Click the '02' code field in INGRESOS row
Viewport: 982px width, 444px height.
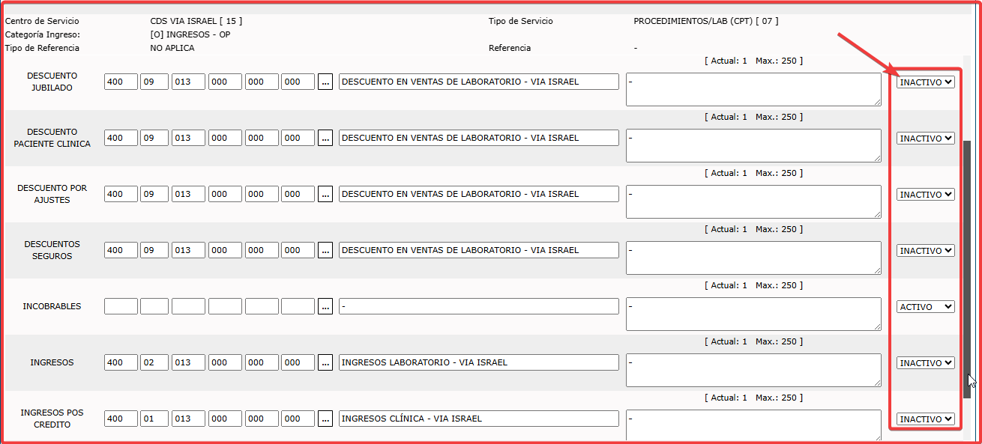click(x=154, y=362)
